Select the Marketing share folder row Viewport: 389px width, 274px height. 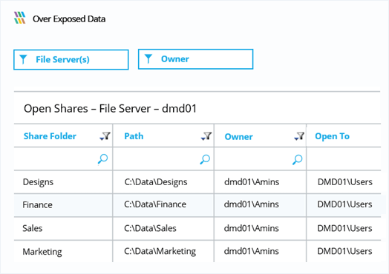pos(197,251)
